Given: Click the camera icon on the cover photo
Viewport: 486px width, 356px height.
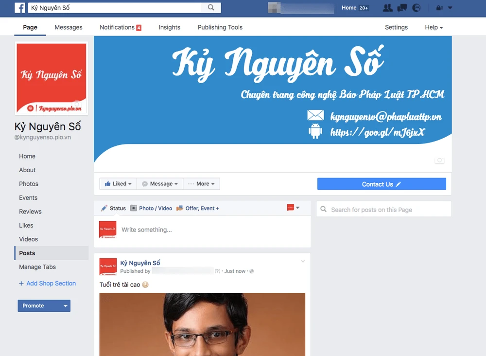Looking at the screenshot, I should (440, 160).
